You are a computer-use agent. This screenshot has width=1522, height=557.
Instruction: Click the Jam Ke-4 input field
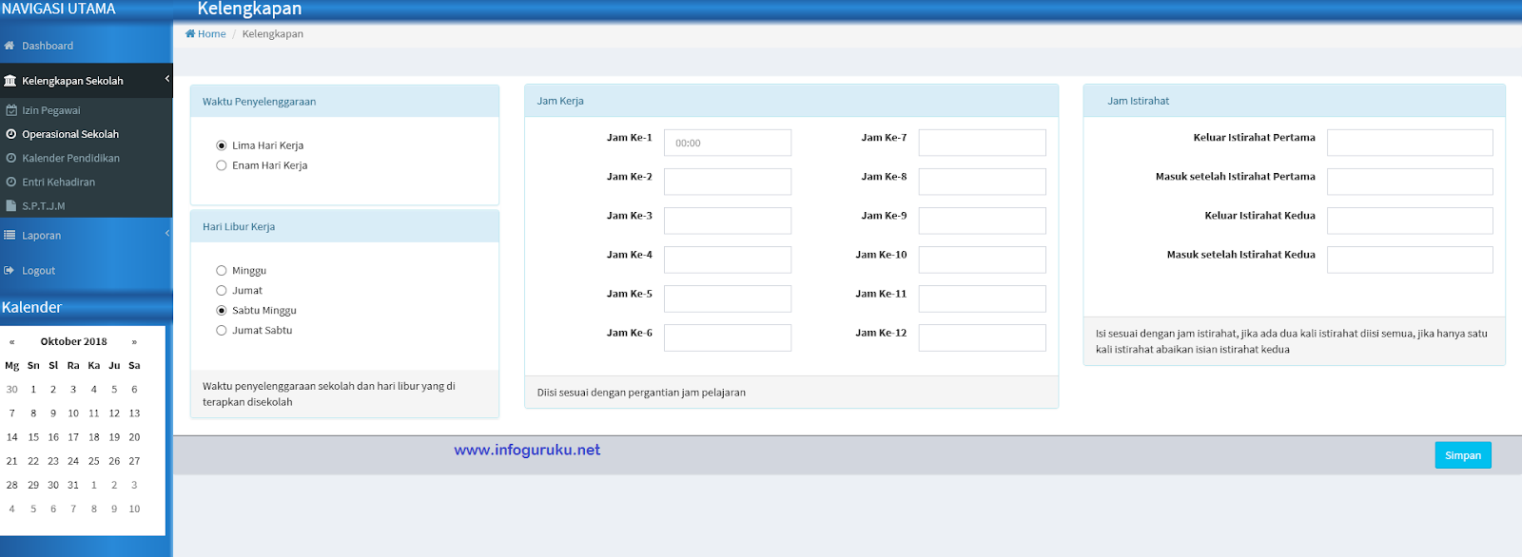(x=728, y=259)
